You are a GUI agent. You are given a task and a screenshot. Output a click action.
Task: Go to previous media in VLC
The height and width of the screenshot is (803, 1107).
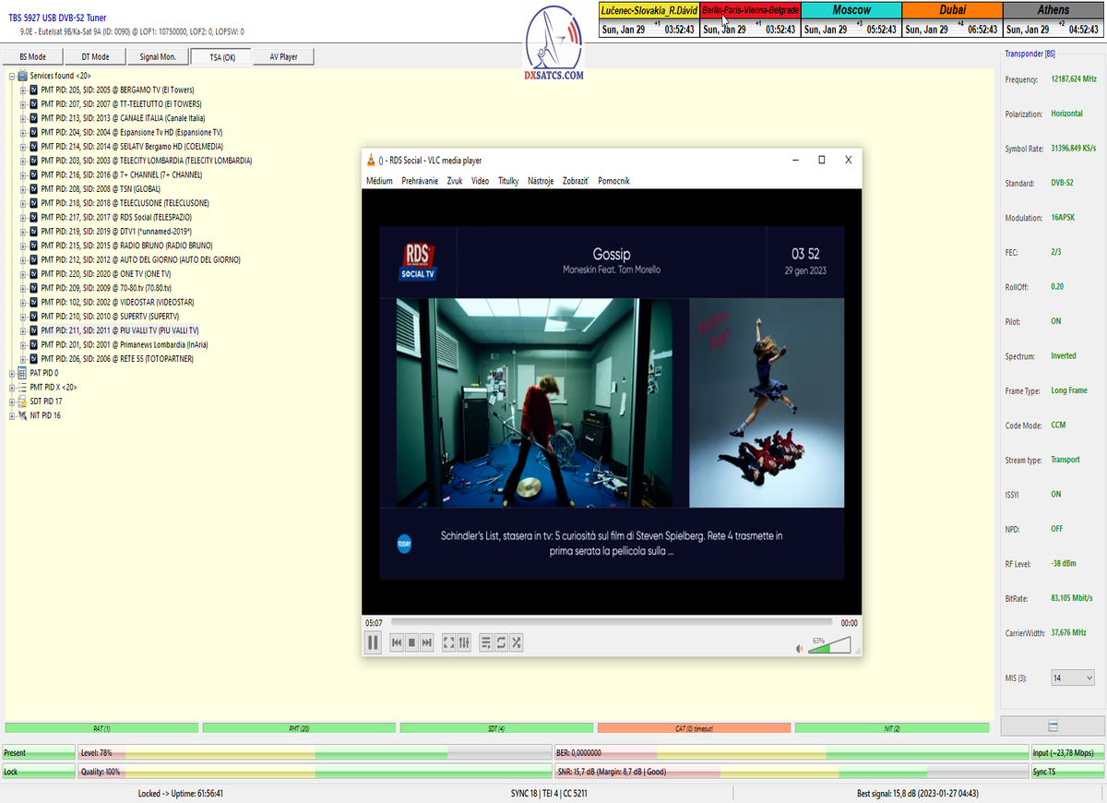pos(397,642)
